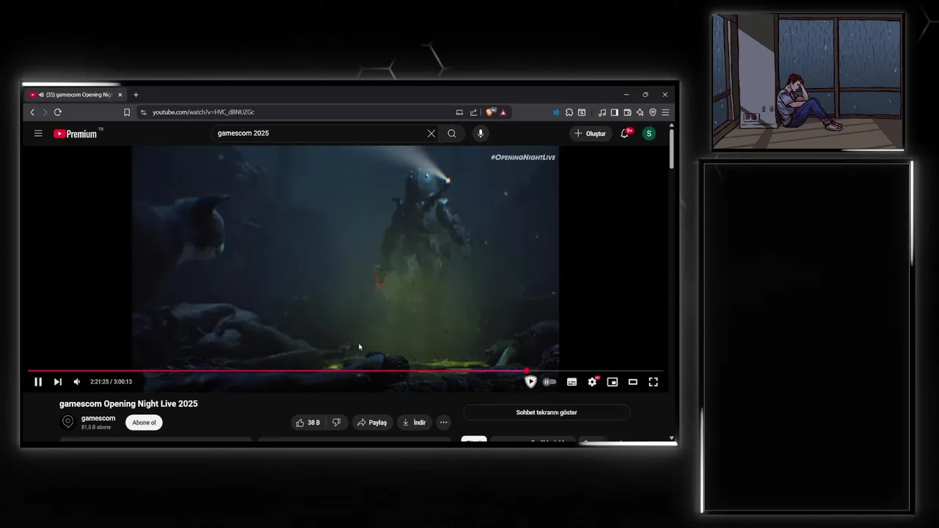Switch to miniplayer mode
The image size is (939, 528).
[613, 381]
